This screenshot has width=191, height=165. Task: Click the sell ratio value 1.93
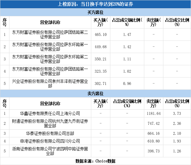tap(177, 141)
